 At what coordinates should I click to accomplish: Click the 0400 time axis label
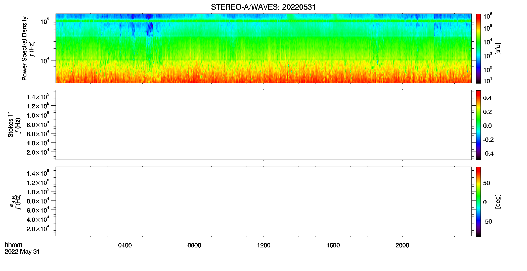[x=125, y=245]
